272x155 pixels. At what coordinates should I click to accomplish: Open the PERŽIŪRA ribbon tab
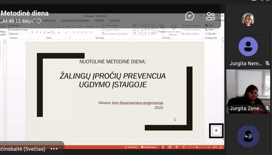100,21
